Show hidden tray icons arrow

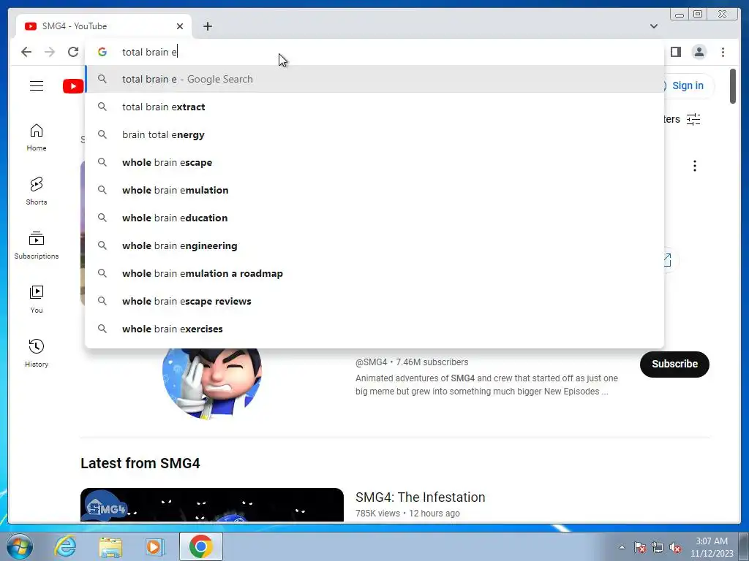[622, 547]
